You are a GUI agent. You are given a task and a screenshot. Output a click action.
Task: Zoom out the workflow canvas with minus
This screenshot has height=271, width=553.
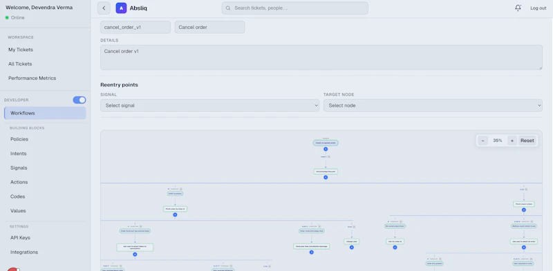coord(482,141)
